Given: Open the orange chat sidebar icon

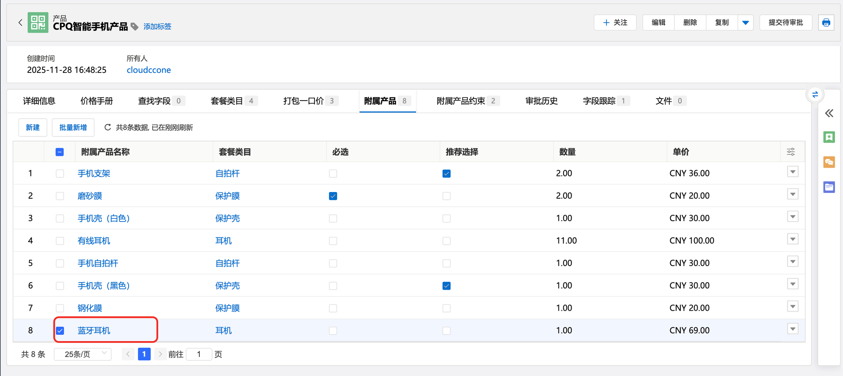Looking at the screenshot, I should tap(829, 162).
